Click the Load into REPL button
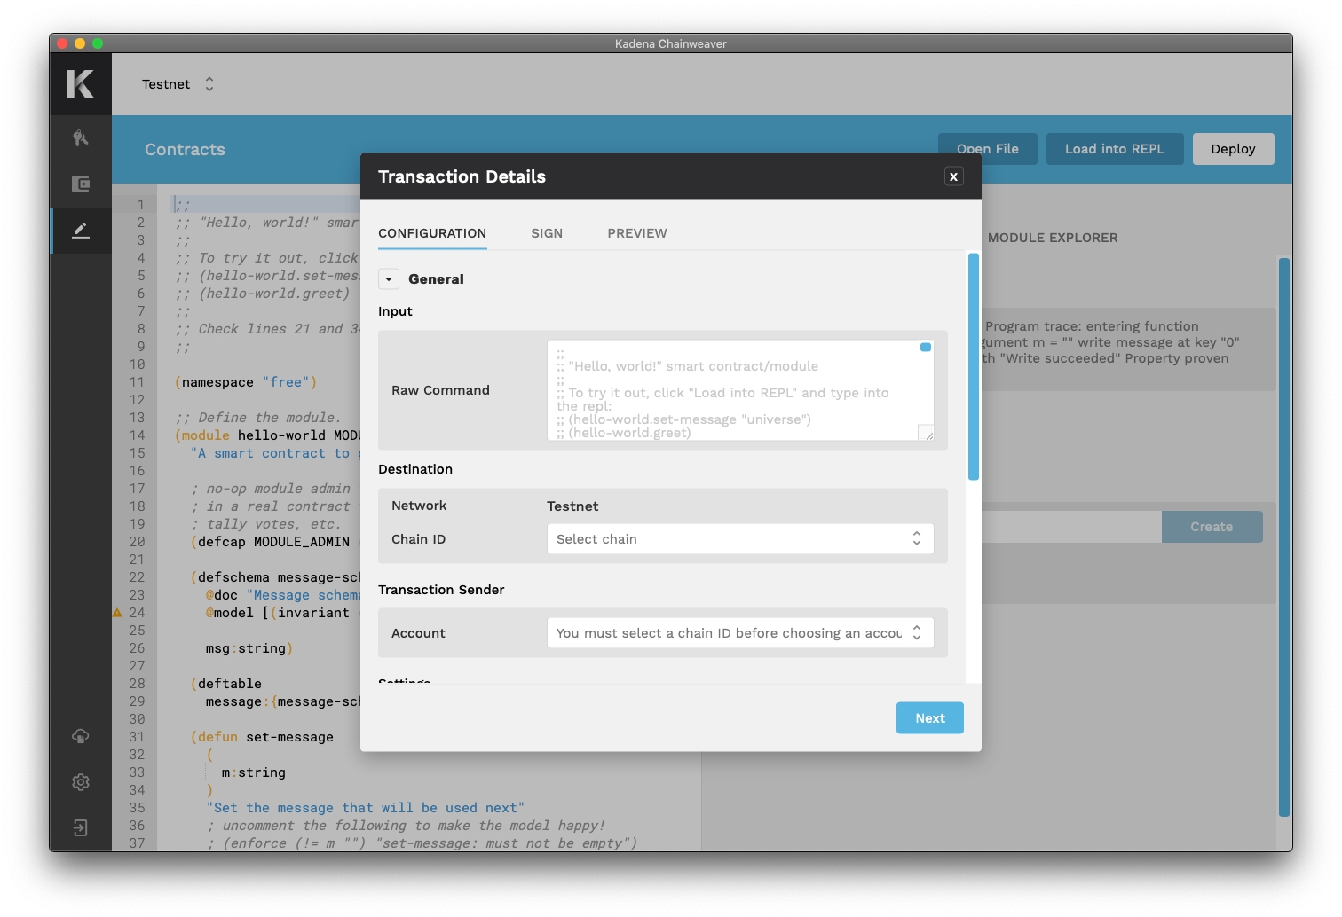The image size is (1342, 917). click(1114, 149)
